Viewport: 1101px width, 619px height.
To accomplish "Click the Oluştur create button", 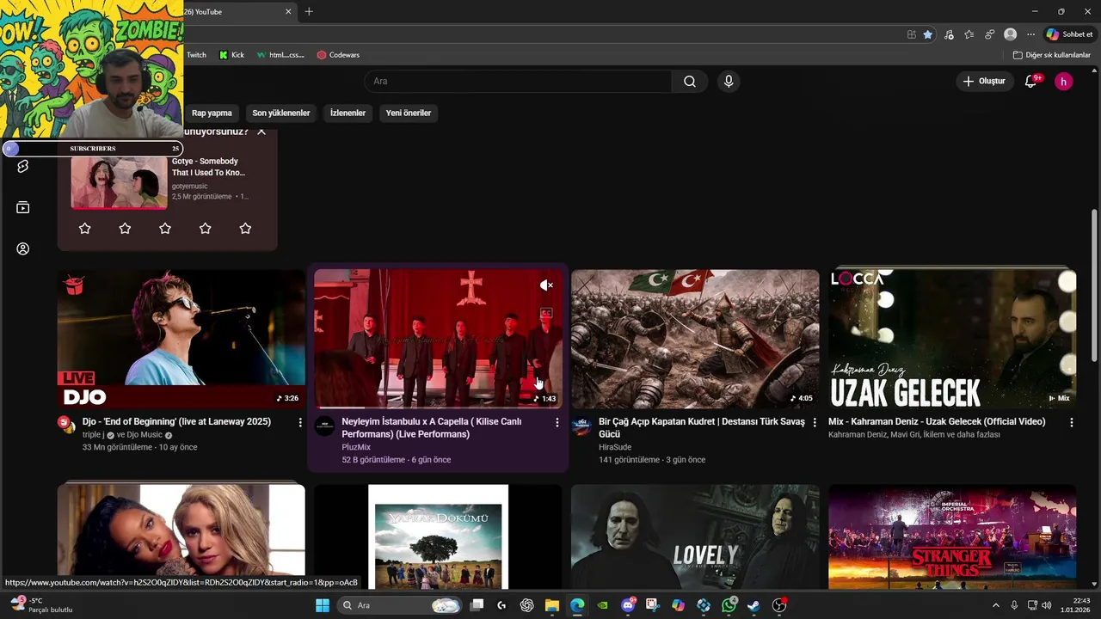I will click(x=984, y=82).
